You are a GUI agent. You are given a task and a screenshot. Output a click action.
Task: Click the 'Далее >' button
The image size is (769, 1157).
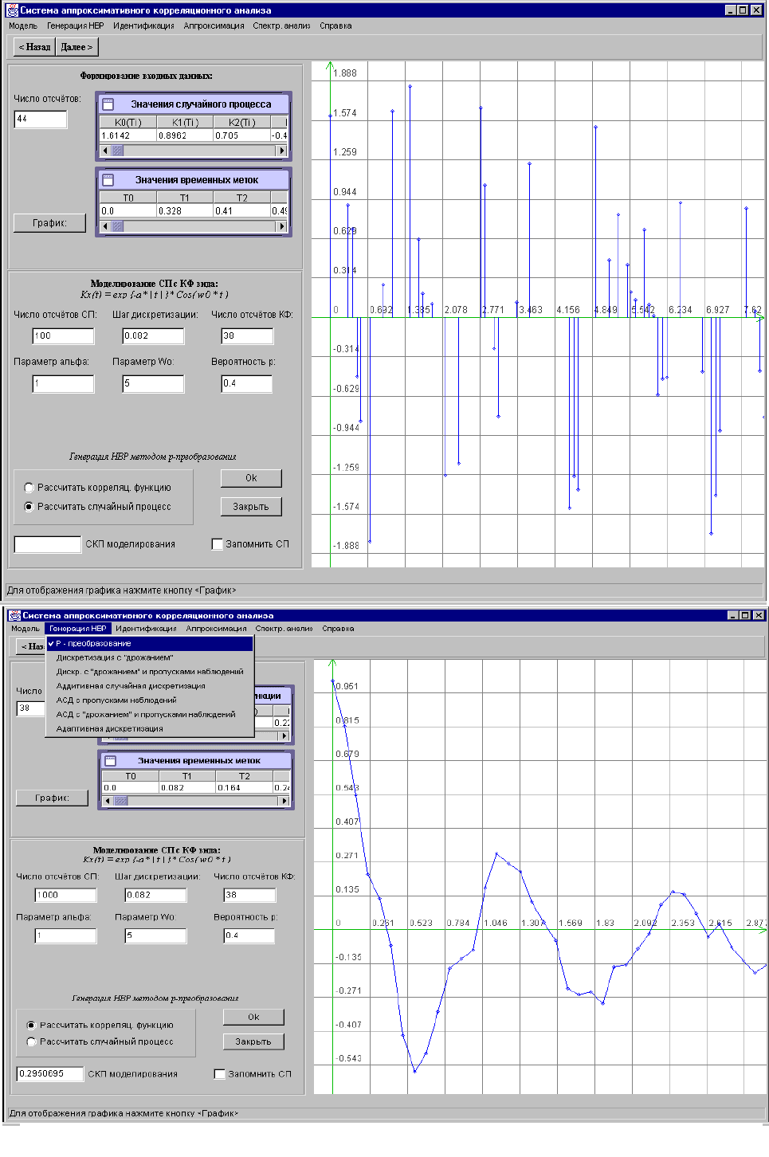pyautogui.click(x=77, y=47)
